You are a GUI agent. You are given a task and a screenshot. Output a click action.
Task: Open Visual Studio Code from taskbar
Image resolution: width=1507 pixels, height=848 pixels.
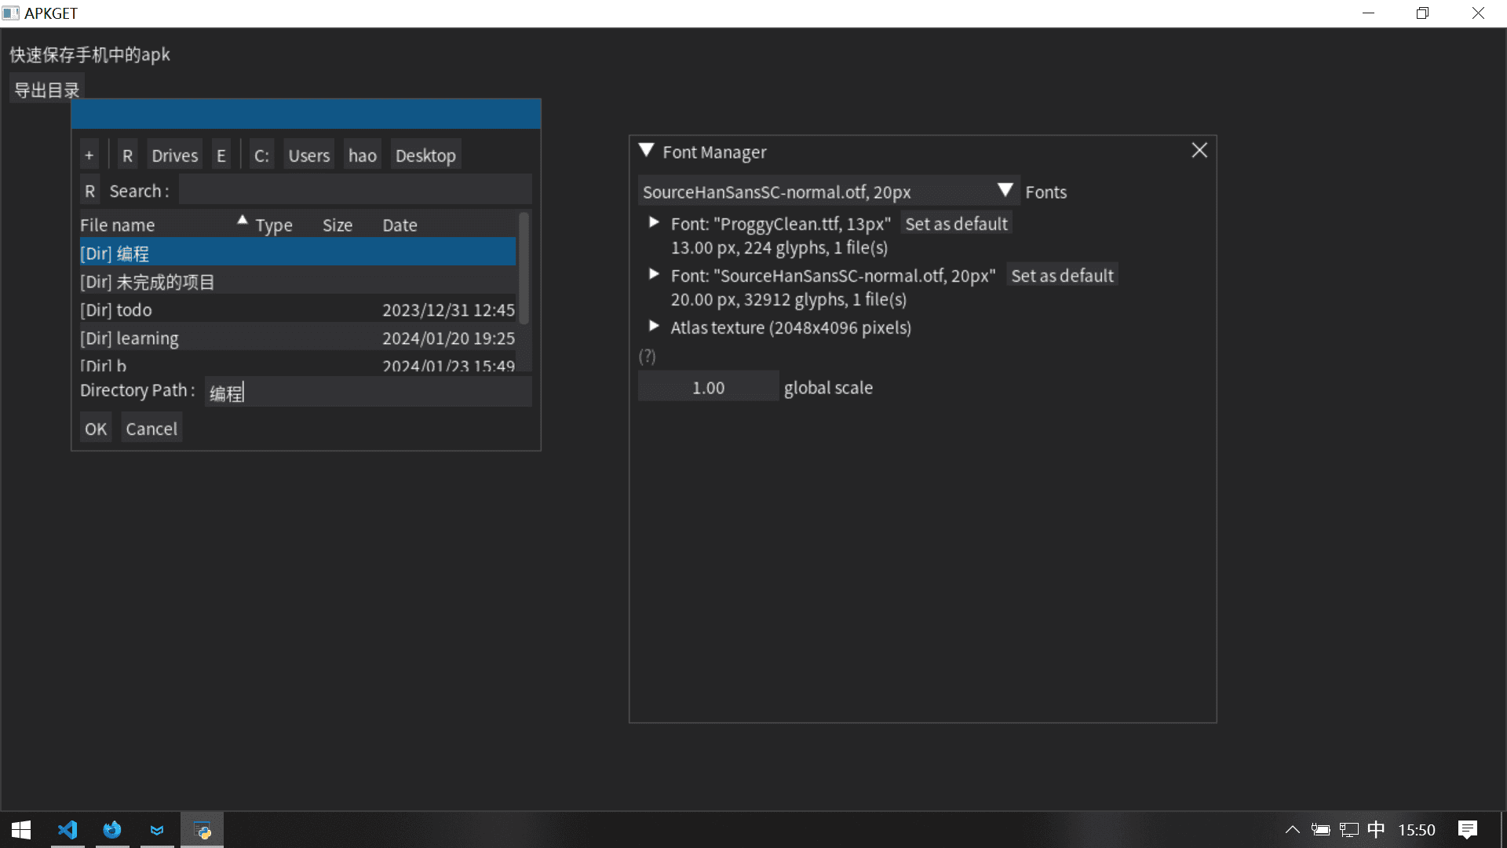(68, 830)
